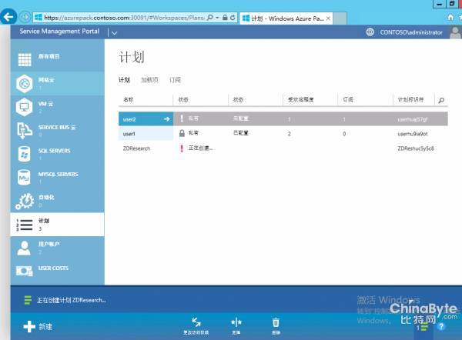Click the ZDReshuc5y5c8 identifier cell

416,148
